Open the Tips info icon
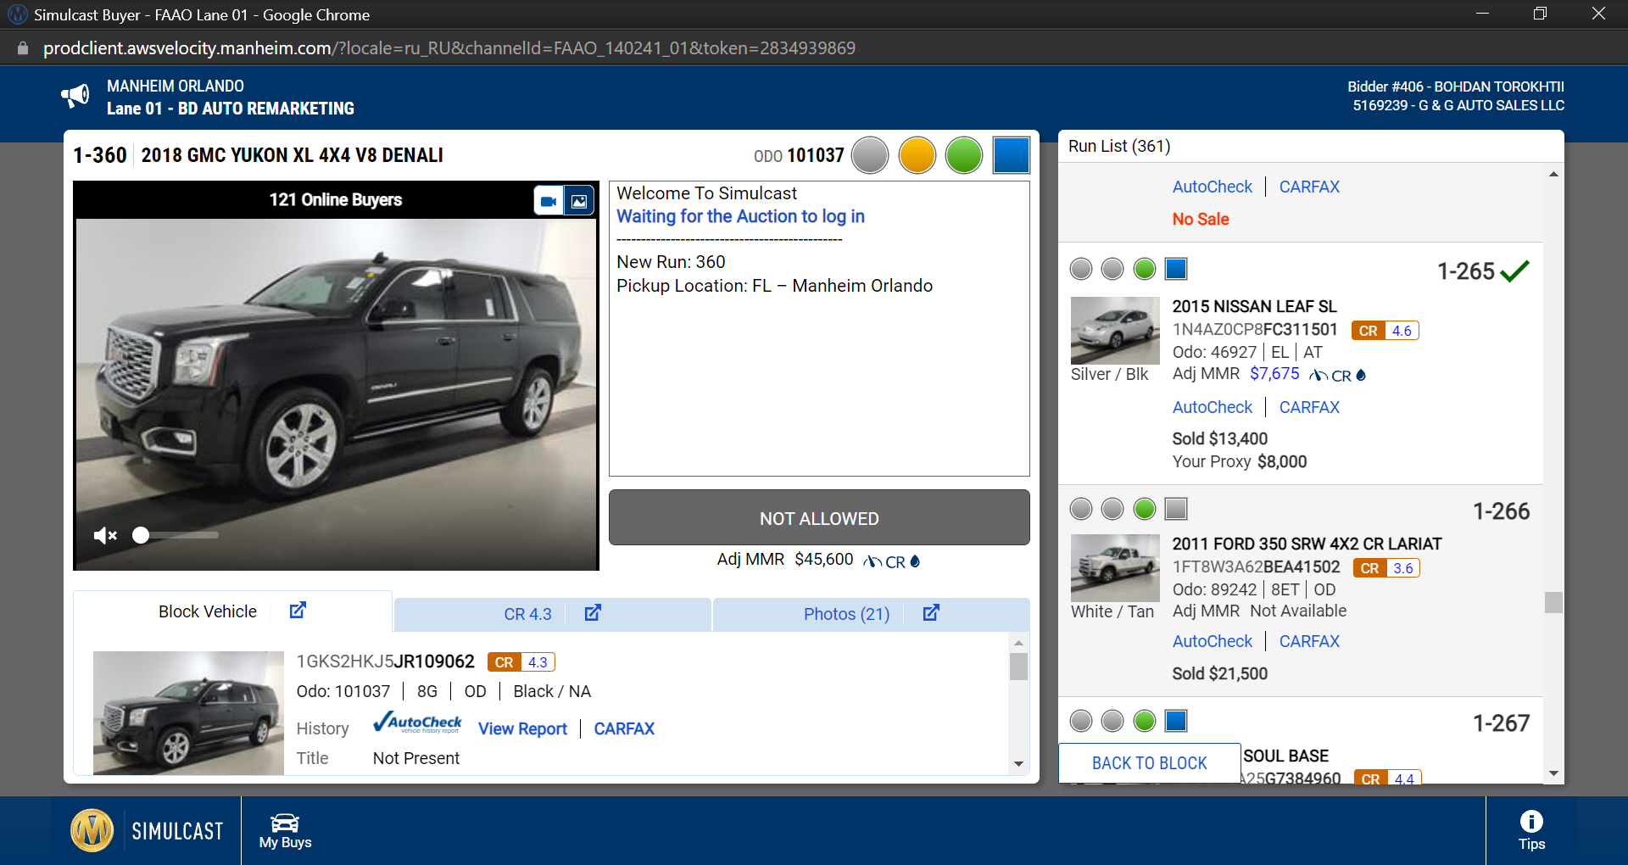Image resolution: width=1628 pixels, height=865 pixels. pos(1531,830)
